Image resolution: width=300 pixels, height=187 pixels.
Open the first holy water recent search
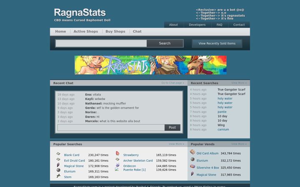(x=225, y=98)
